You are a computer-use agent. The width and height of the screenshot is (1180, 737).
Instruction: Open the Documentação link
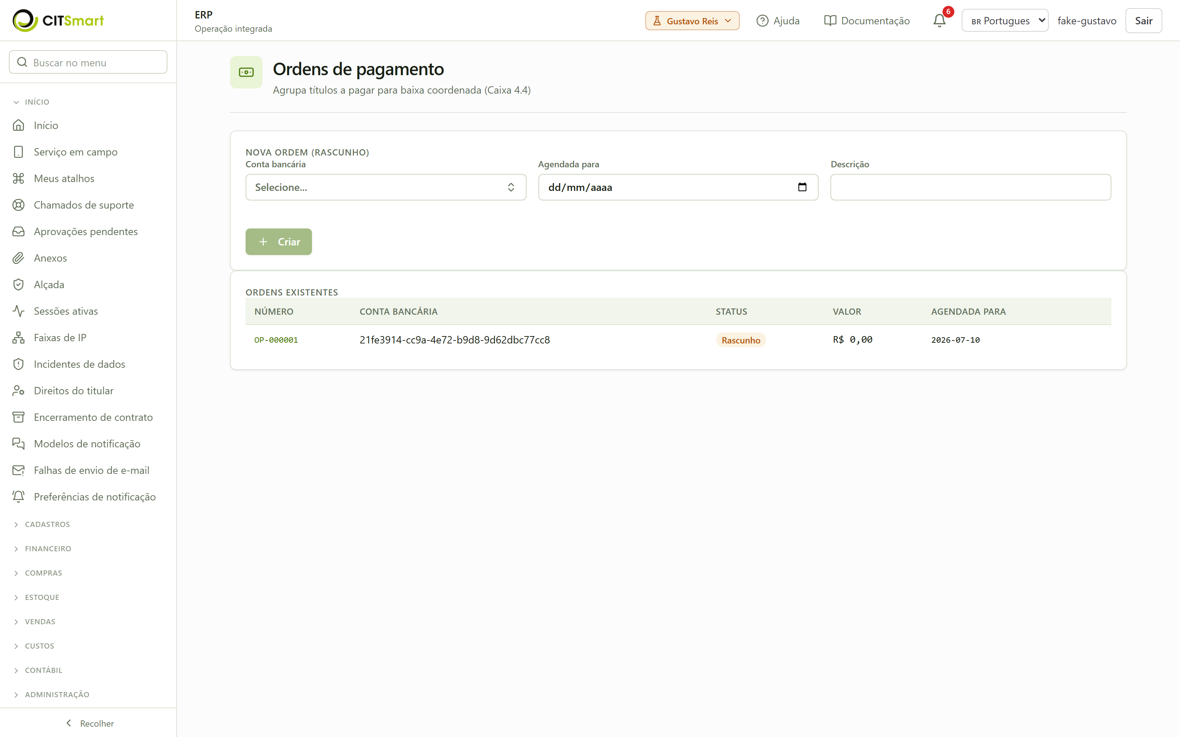867,21
